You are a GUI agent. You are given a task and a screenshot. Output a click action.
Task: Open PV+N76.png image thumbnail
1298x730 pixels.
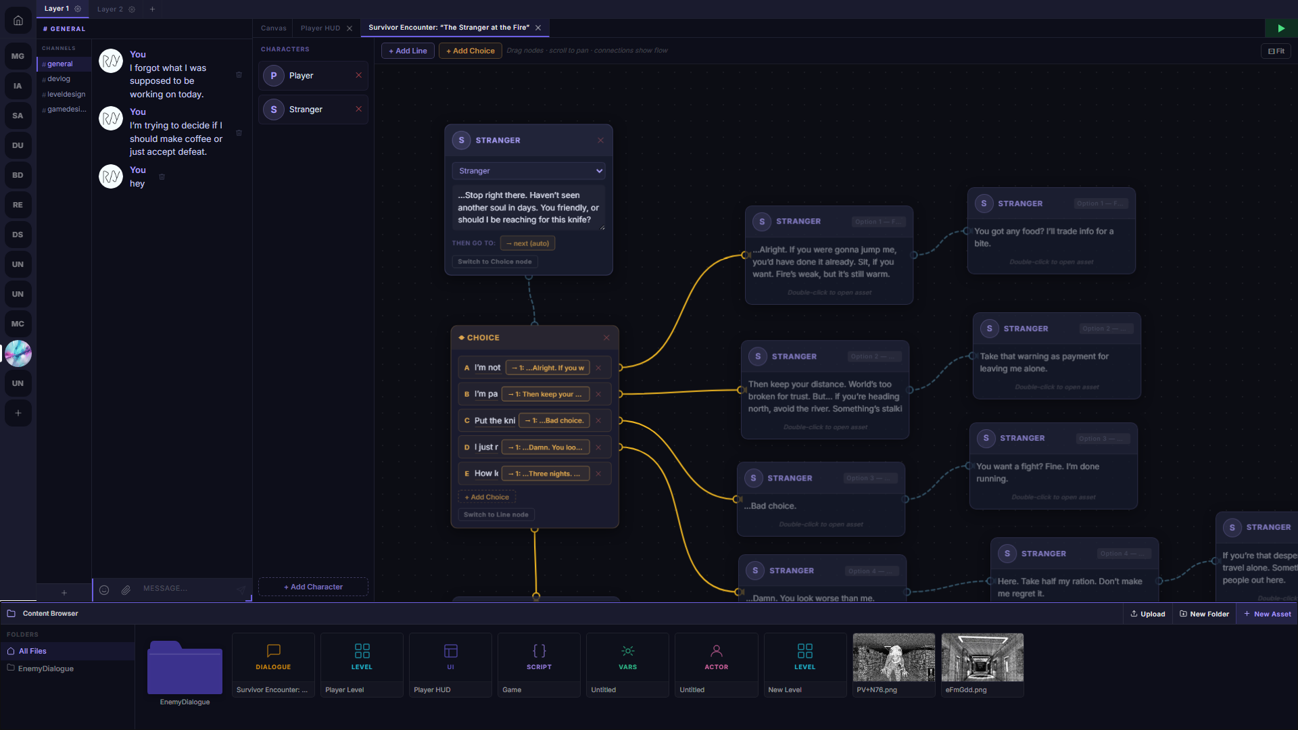pos(894,665)
